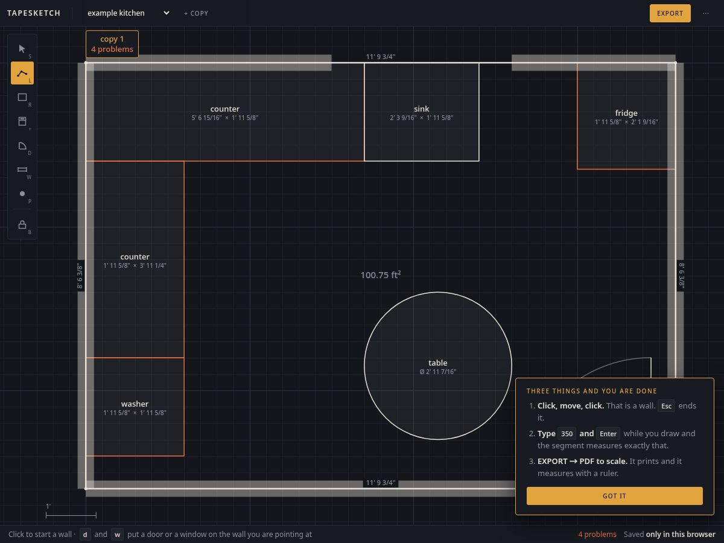Click the 1' scale bar
This screenshot has height=543, width=724.
pos(71,512)
